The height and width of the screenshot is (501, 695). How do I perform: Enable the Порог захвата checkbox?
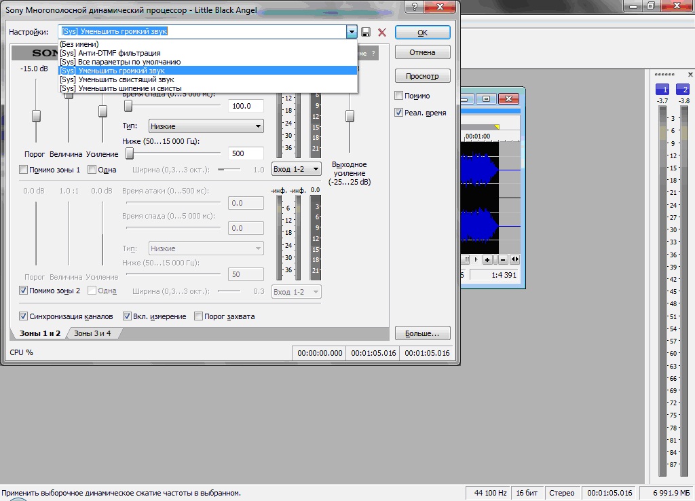tap(198, 316)
